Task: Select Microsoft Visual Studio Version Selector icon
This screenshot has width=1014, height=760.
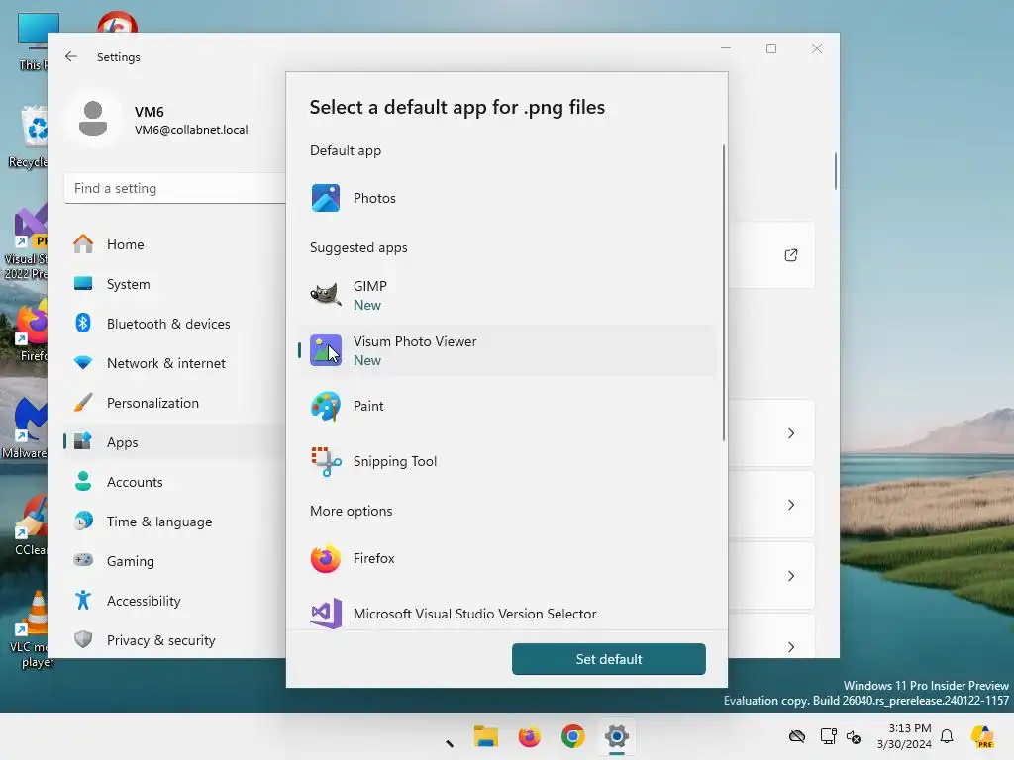Action: click(326, 614)
